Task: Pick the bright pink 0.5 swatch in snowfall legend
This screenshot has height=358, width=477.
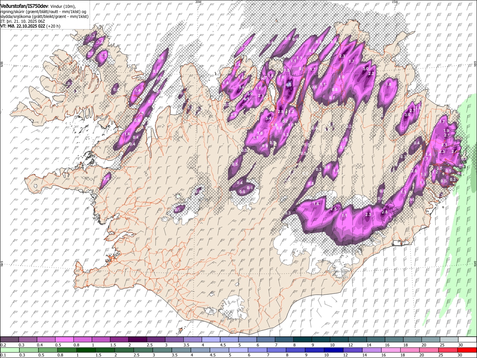Action: tap(64, 339)
